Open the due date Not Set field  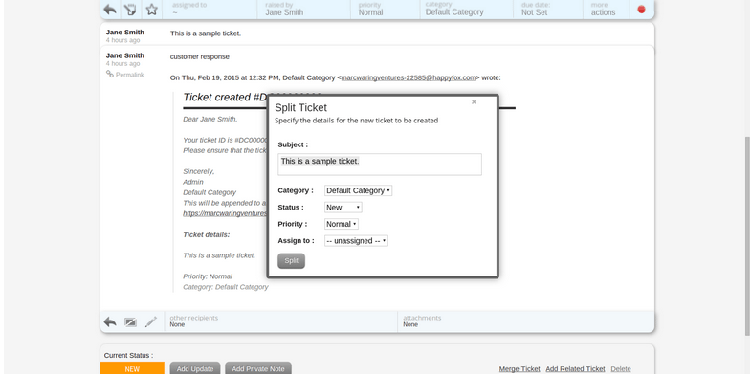coord(549,9)
